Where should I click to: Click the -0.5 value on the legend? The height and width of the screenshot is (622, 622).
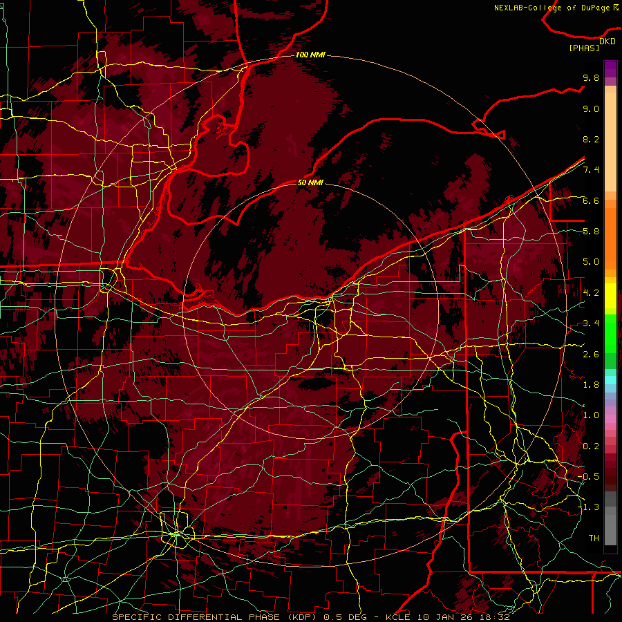[x=589, y=476]
